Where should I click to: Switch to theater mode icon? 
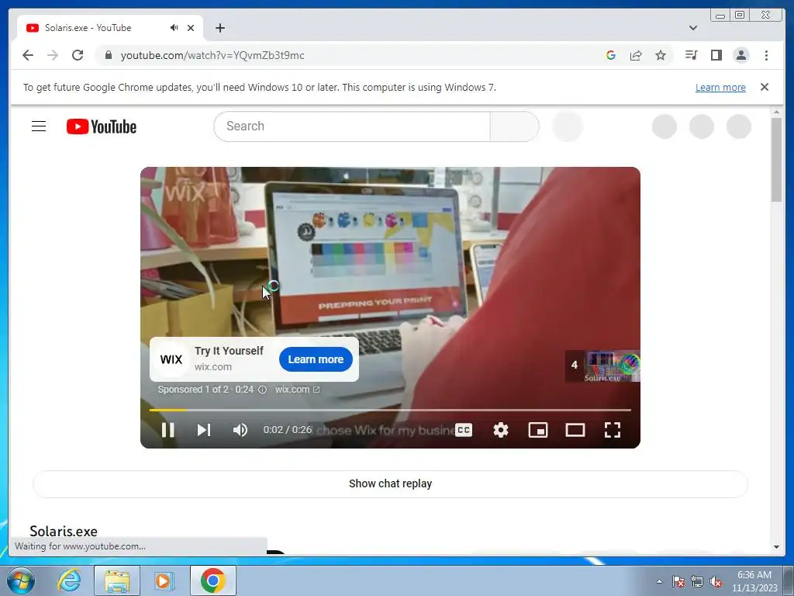tap(575, 430)
